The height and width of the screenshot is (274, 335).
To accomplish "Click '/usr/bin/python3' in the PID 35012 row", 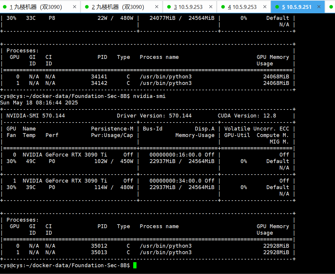I will (166, 246).
